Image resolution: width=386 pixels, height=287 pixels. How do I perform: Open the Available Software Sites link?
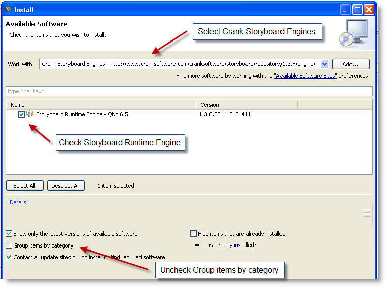click(305, 76)
